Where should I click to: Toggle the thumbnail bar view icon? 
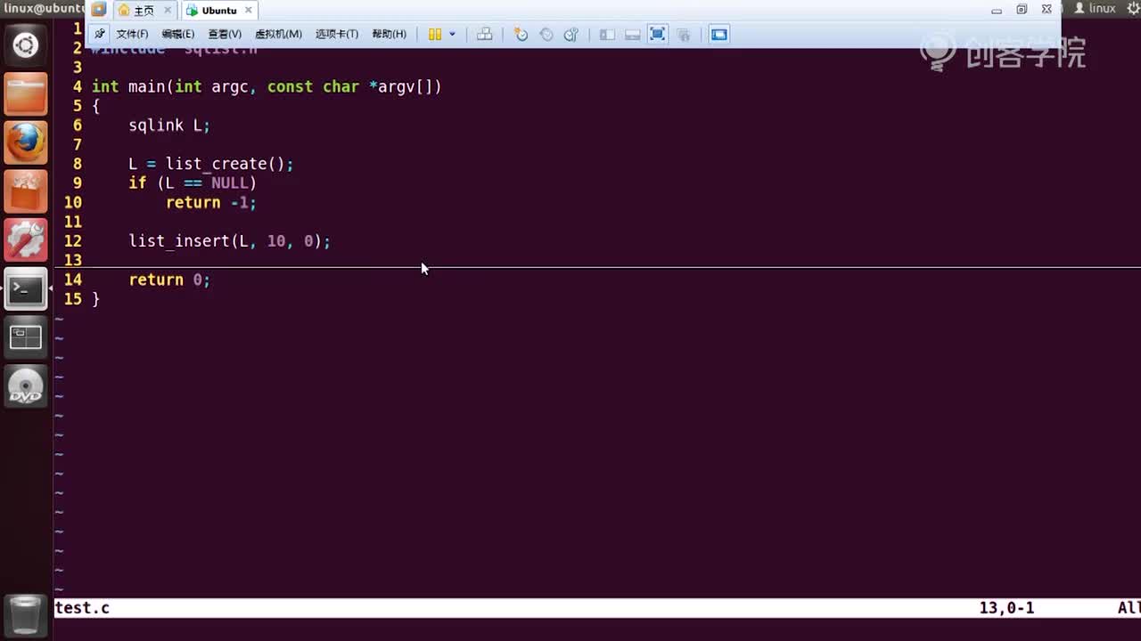point(632,34)
